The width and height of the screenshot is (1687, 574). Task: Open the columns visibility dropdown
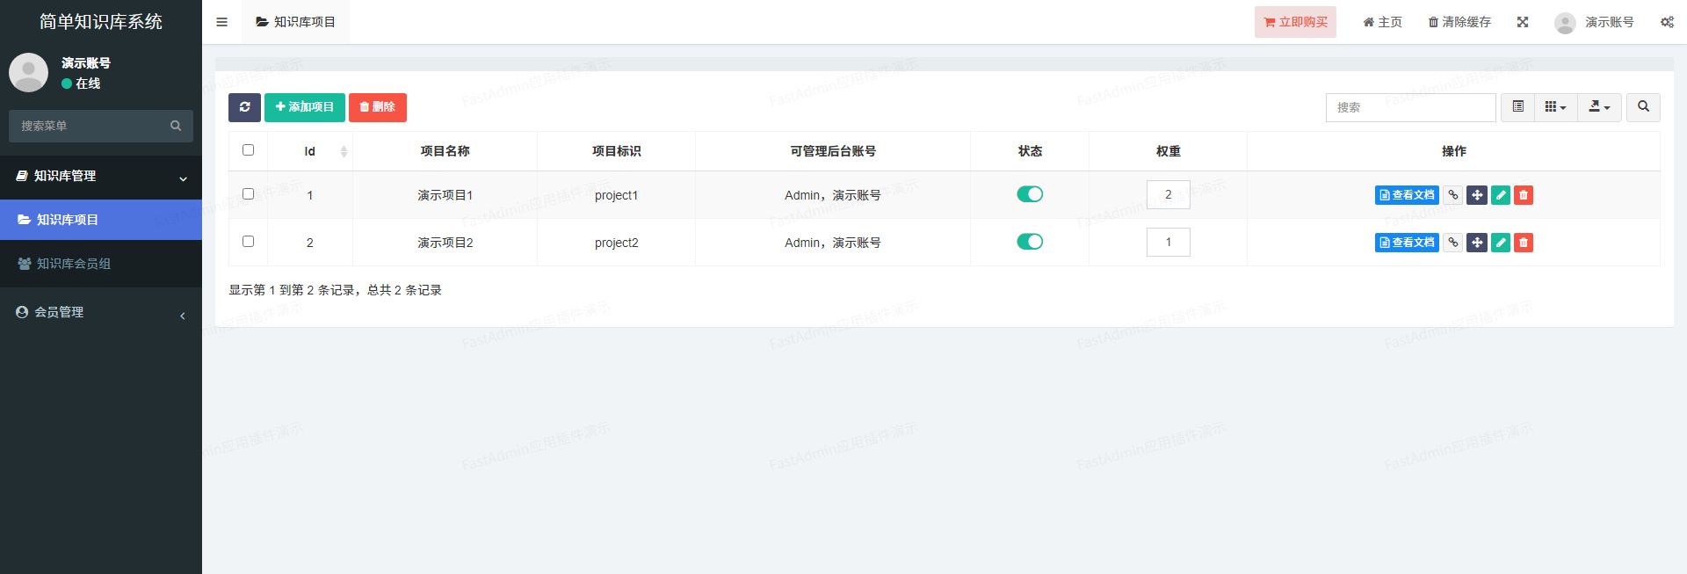[1555, 107]
